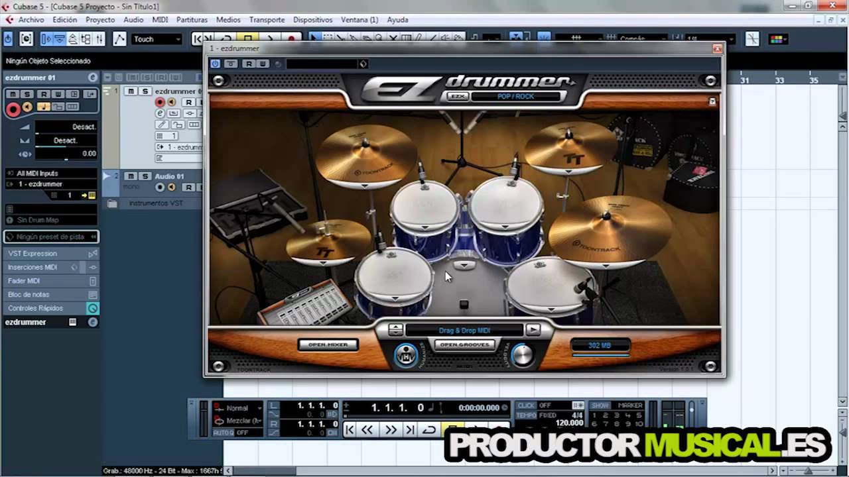This screenshot has width=849, height=477.
Task: Open the Mixer via toolbar faders icon
Action: (x=99, y=40)
